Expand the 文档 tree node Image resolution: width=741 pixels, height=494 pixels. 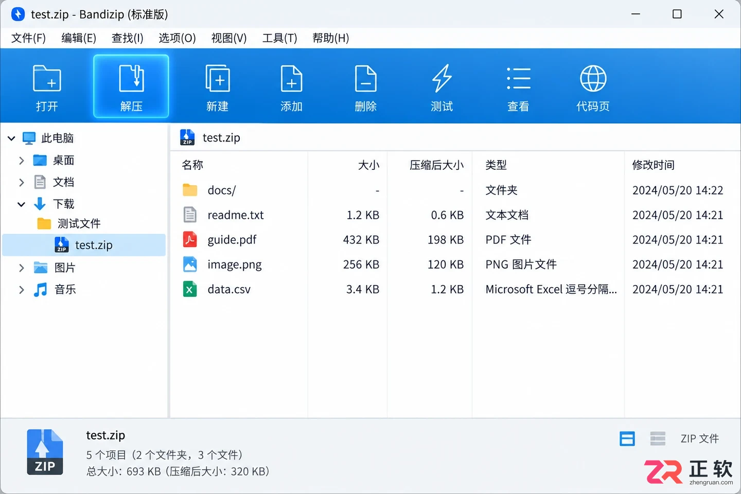click(x=21, y=182)
